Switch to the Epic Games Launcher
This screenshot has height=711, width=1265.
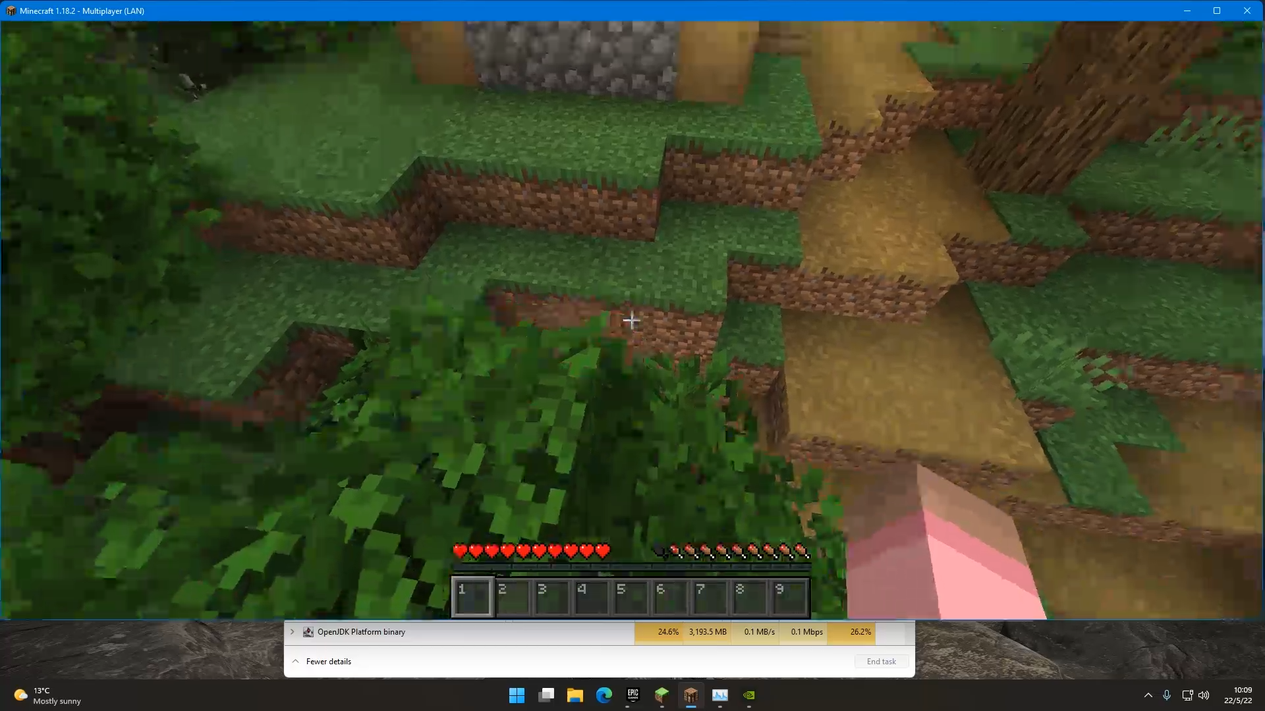click(632, 695)
